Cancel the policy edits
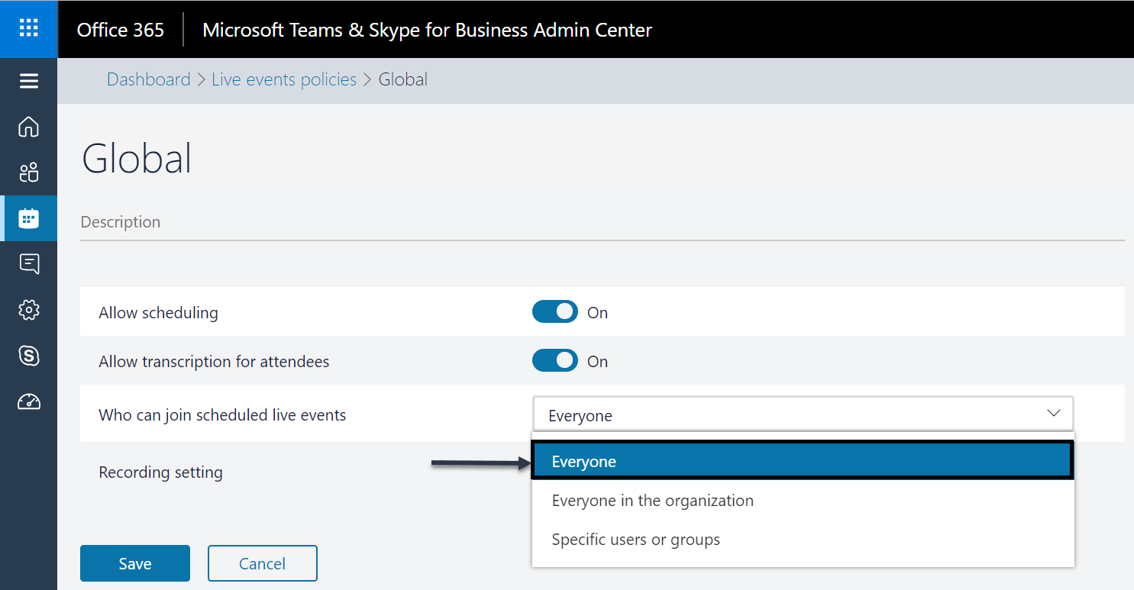The height and width of the screenshot is (590, 1134). 262,563
